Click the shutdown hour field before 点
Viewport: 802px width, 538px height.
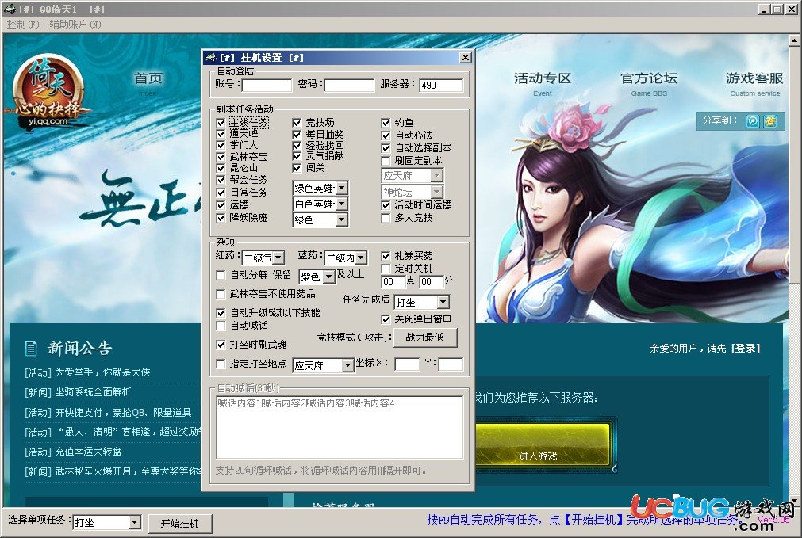pyautogui.click(x=393, y=281)
